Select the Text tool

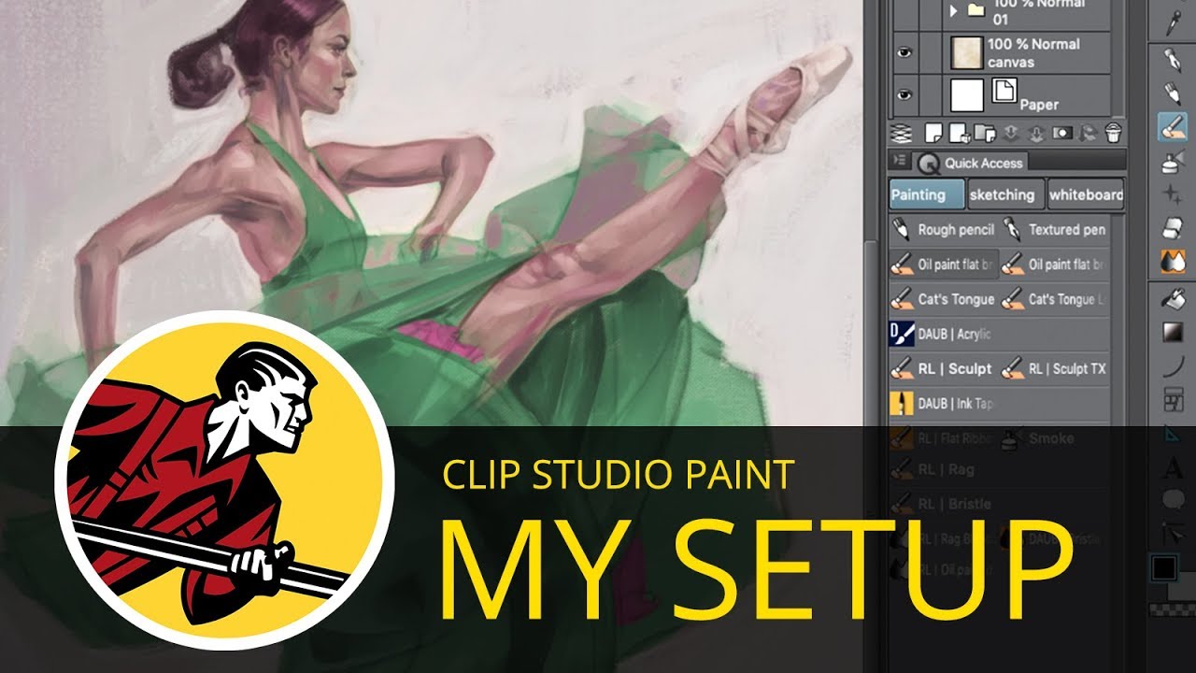tap(1173, 467)
